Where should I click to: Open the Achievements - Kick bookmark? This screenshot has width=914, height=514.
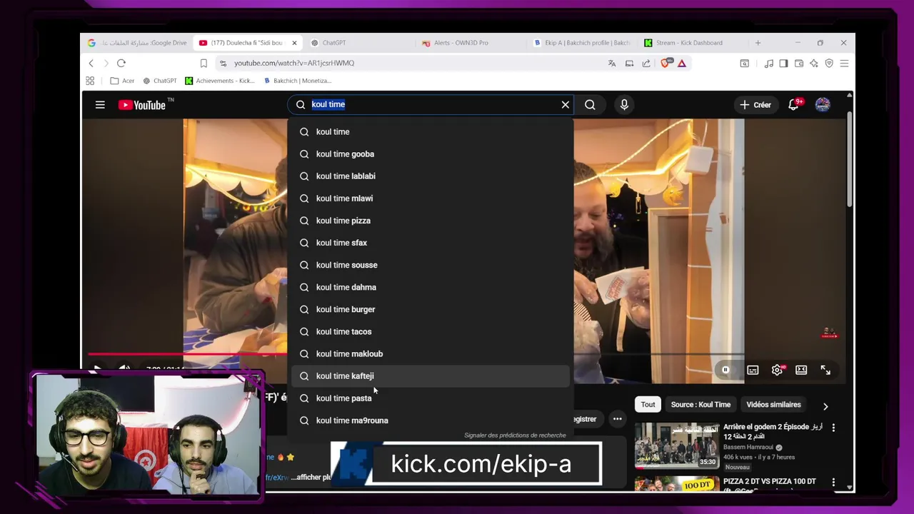point(220,81)
